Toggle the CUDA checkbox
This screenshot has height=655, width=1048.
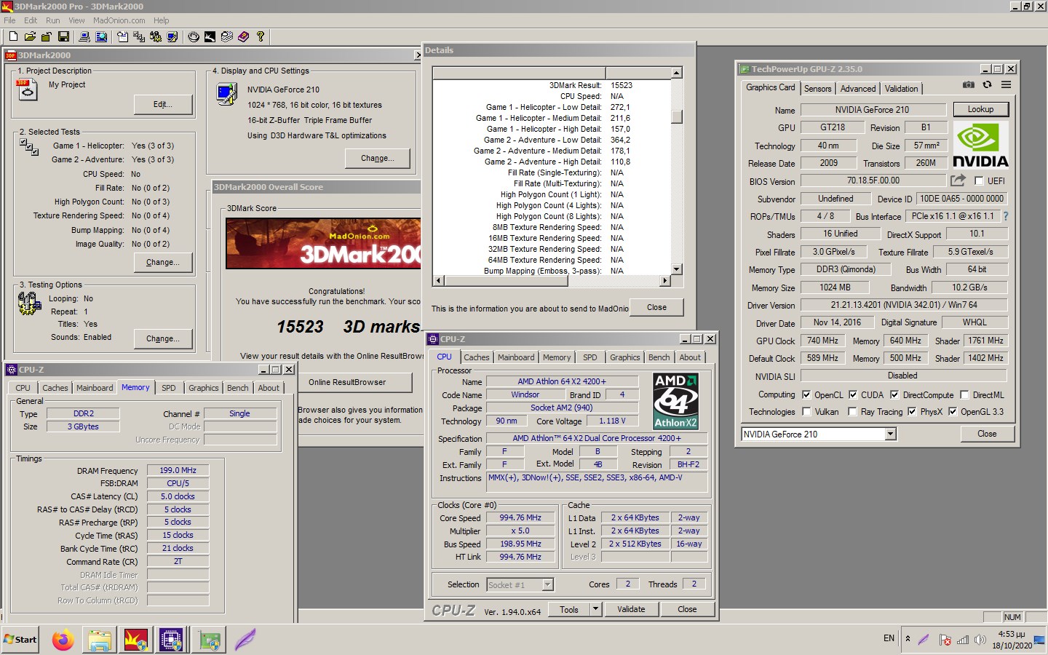pos(853,395)
